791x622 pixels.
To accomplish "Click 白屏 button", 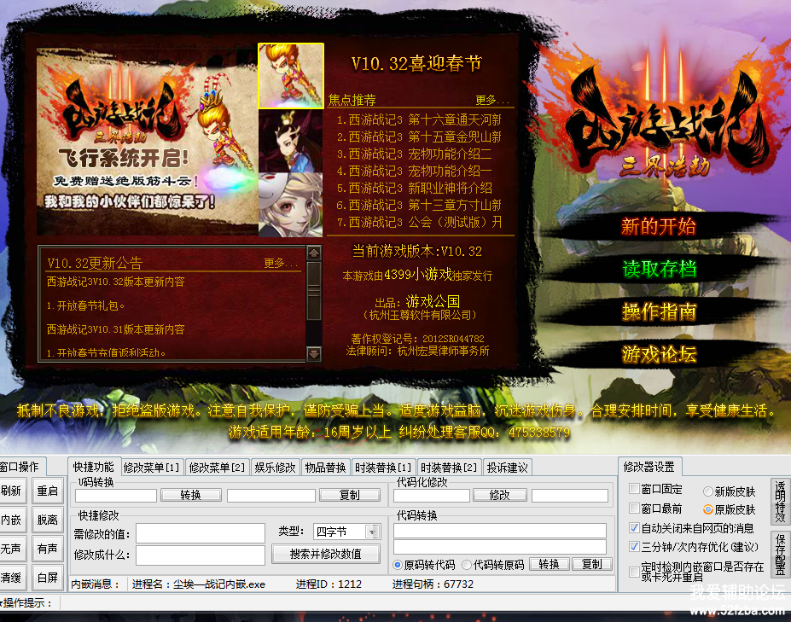I will click(x=48, y=578).
